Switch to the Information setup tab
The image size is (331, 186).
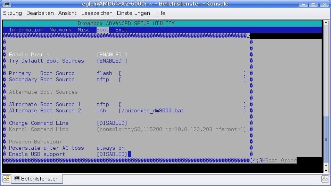(x=26, y=30)
